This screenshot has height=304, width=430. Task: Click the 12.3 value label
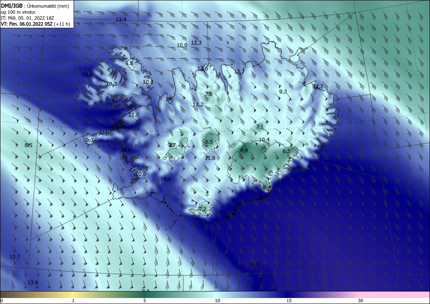196,42
